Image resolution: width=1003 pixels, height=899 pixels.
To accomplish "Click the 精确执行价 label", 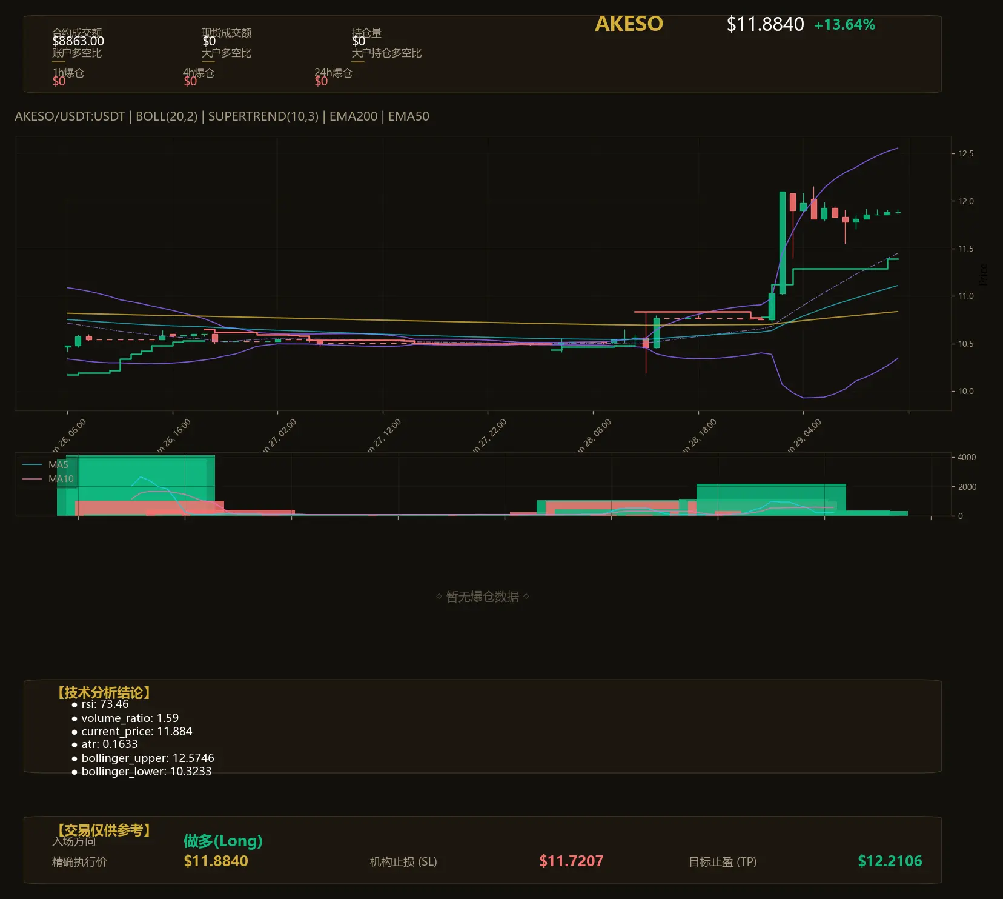I will pos(79,862).
